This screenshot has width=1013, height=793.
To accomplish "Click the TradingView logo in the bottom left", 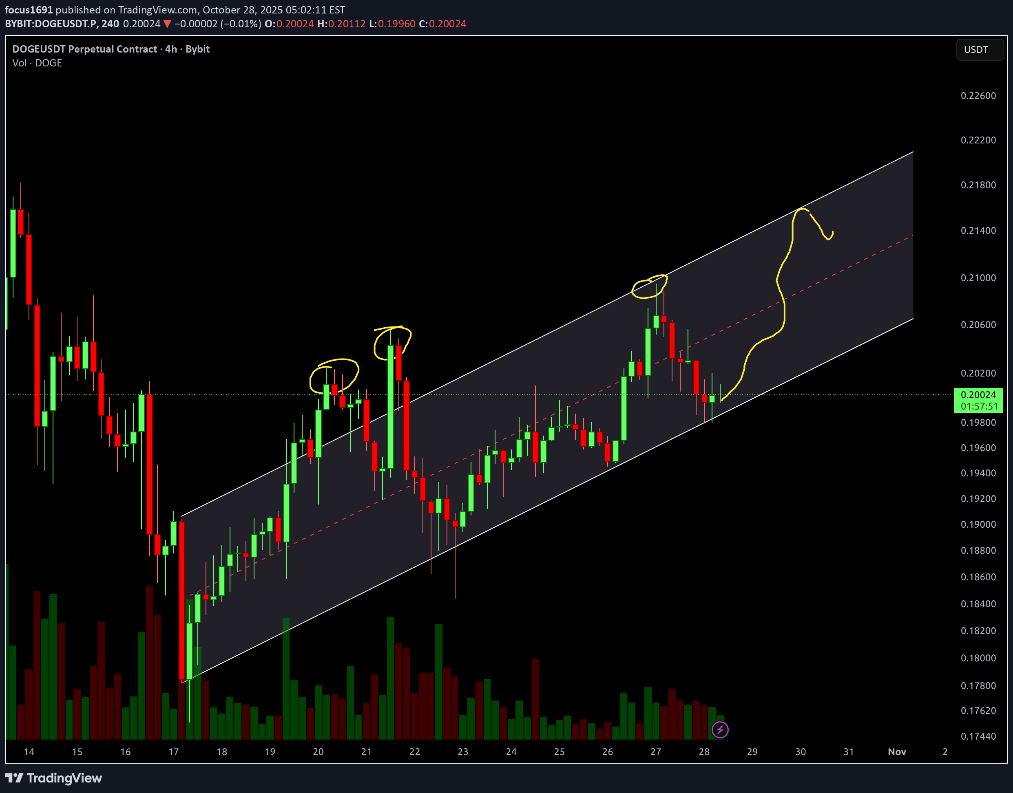I will point(53,778).
